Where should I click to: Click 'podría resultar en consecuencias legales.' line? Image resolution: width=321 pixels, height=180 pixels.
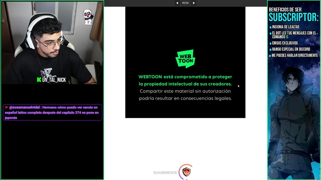point(185,98)
